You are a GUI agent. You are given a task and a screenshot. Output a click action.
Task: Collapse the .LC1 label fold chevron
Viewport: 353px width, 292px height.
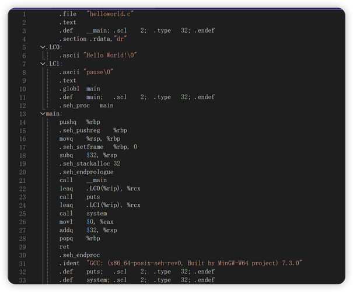pos(43,64)
